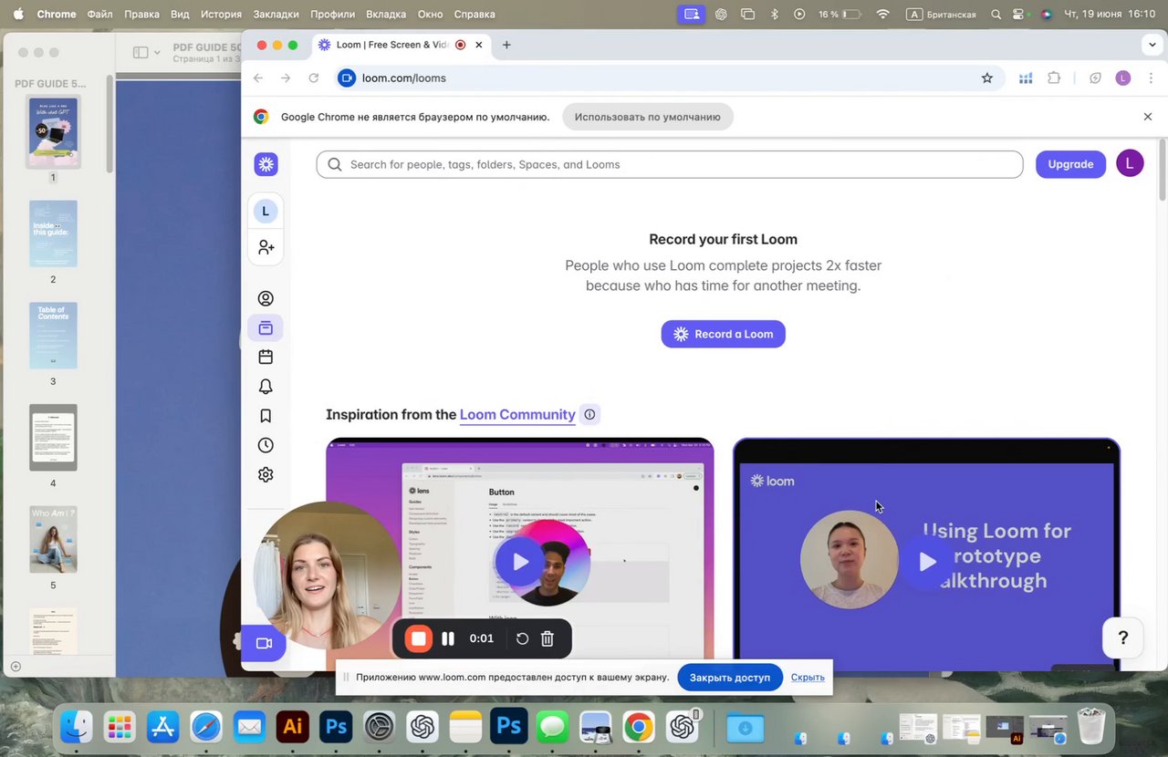1168x757 pixels.
Task: Close the Loom tab
Action: tap(478, 45)
